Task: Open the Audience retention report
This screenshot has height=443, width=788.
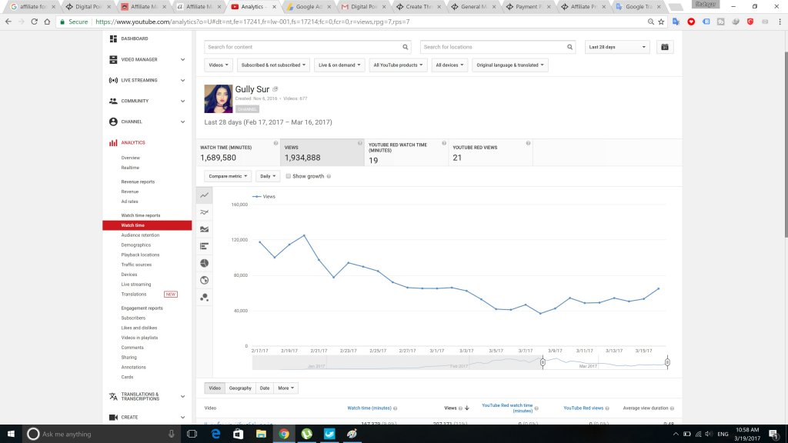Action: (x=140, y=235)
